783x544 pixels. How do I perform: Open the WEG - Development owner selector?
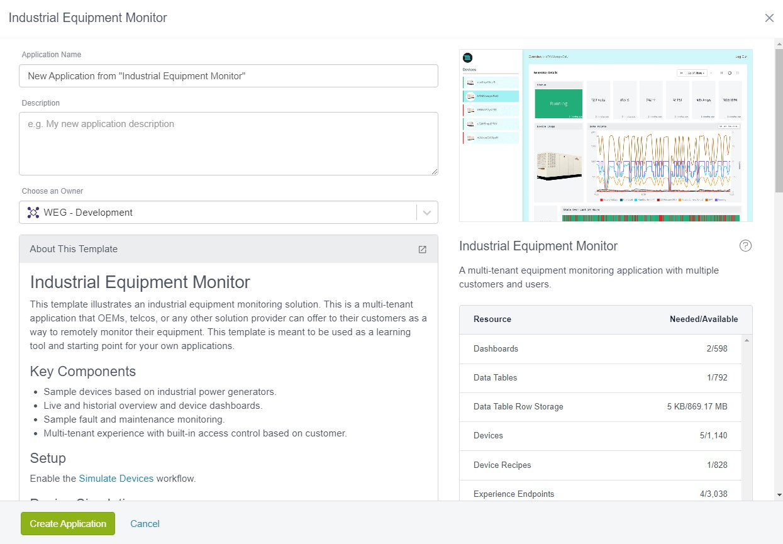click(x=228, y=213)
